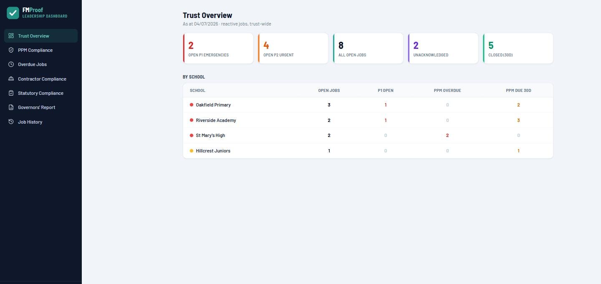Click Oakfield Primary's P1 open value
601x284 pixels.
tap(386, 105)
